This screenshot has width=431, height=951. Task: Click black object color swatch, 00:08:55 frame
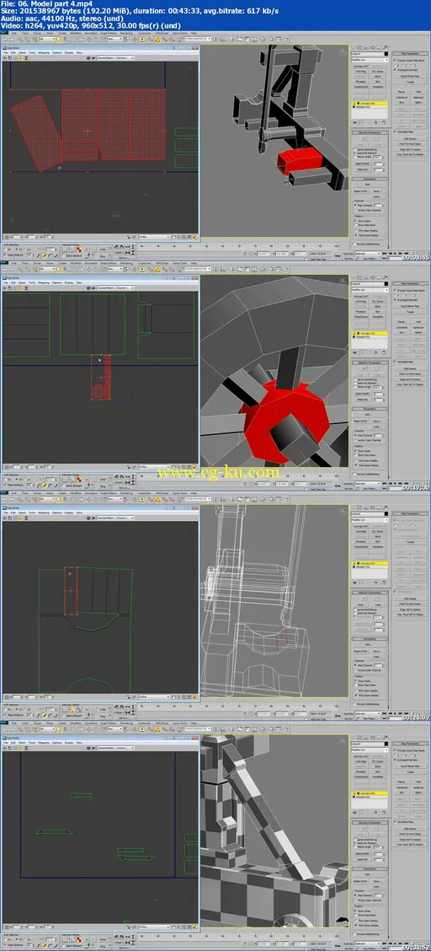386,54
